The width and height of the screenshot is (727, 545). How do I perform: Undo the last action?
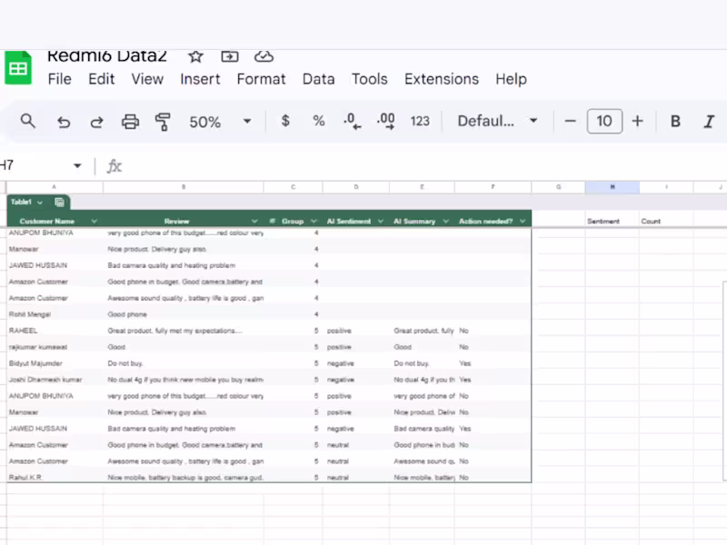63,122
